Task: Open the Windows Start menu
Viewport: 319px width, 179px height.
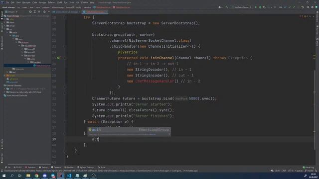Action: click(3, 176)
